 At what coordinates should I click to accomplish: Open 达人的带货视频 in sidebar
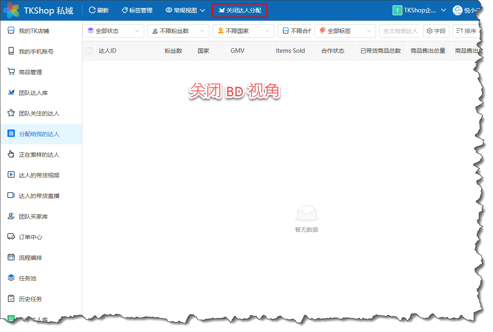[x=41, y=175]
